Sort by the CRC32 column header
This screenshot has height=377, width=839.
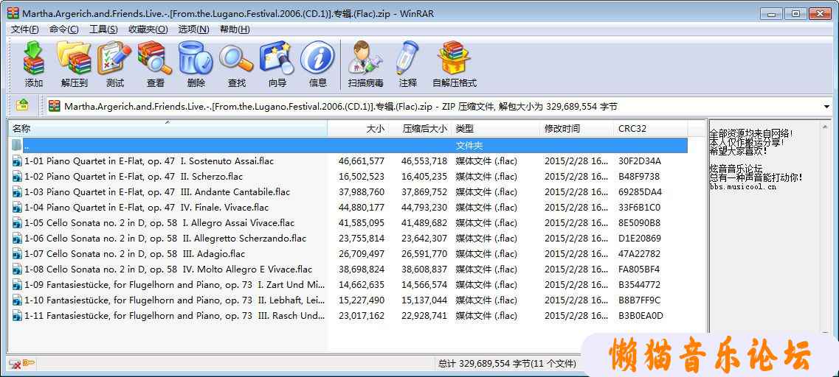tap(651, 129)
